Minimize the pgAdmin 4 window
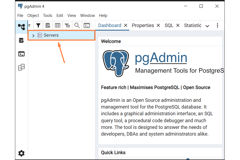 point(186,6)
